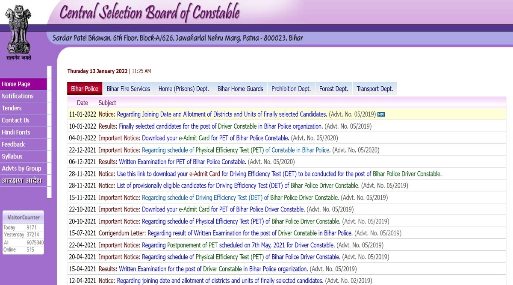This screenshot has width=513, height=285.
Task: Click the Visitor Counter box
Action: tap(24, 232)
